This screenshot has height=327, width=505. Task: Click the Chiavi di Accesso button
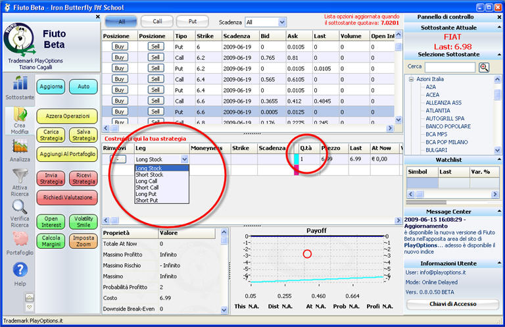[x=452, y=304]
